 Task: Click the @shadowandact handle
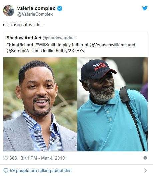59,38
